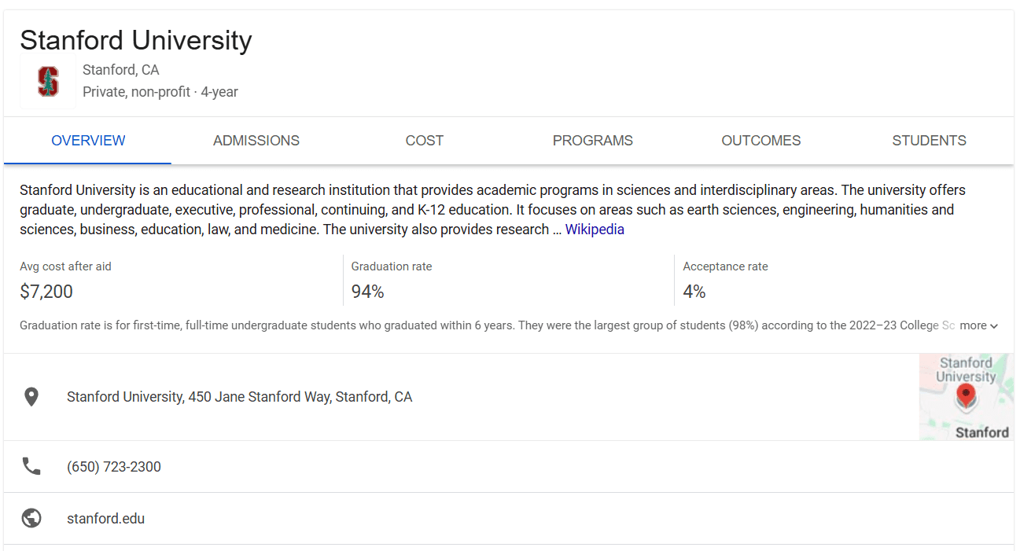Open the Cost tab
Viewport: 1031px width, 551px height.
pos(425,141)
